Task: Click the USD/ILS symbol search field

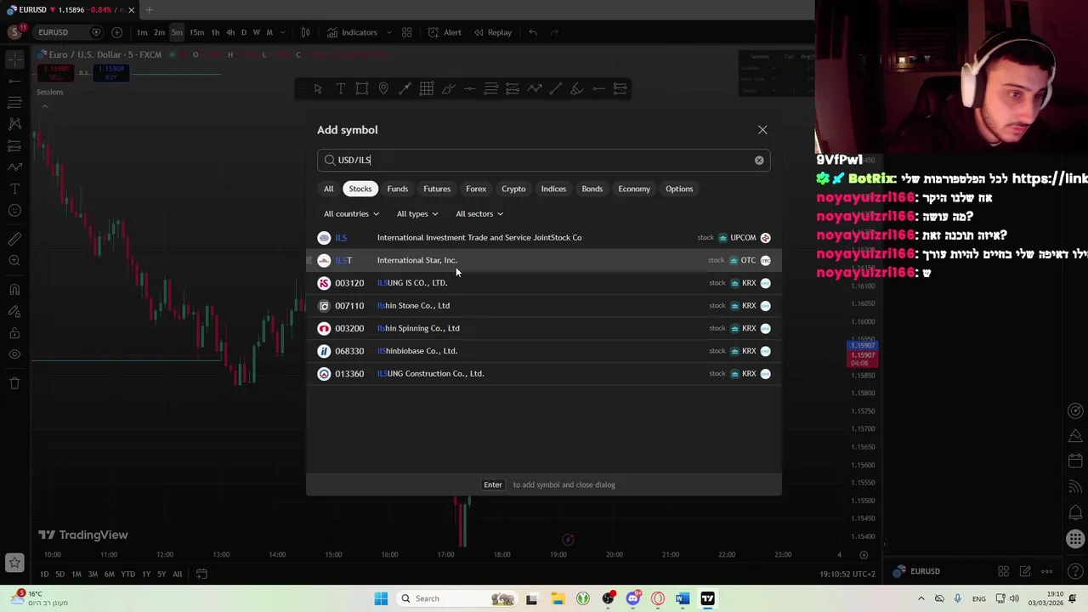Action: pos(544,160)
